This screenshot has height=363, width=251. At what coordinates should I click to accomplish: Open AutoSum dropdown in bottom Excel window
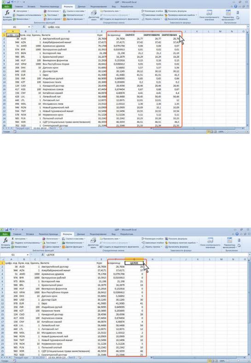(19, 239)
